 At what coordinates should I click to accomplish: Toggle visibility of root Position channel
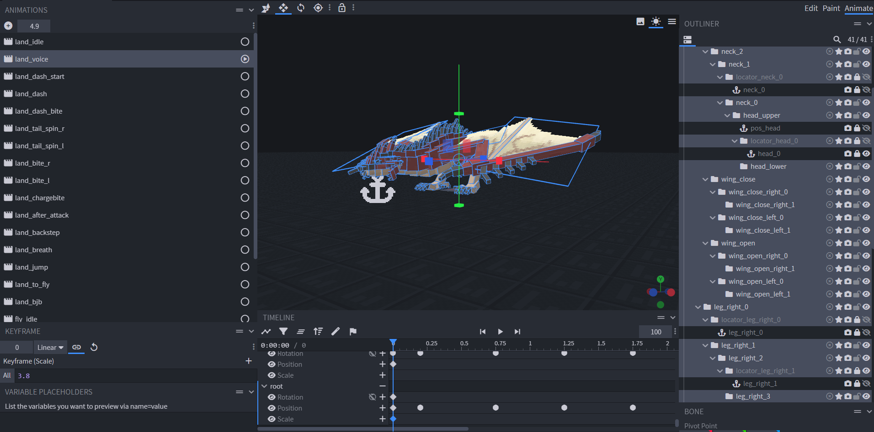pyautogui.click(x=272, y=408)
